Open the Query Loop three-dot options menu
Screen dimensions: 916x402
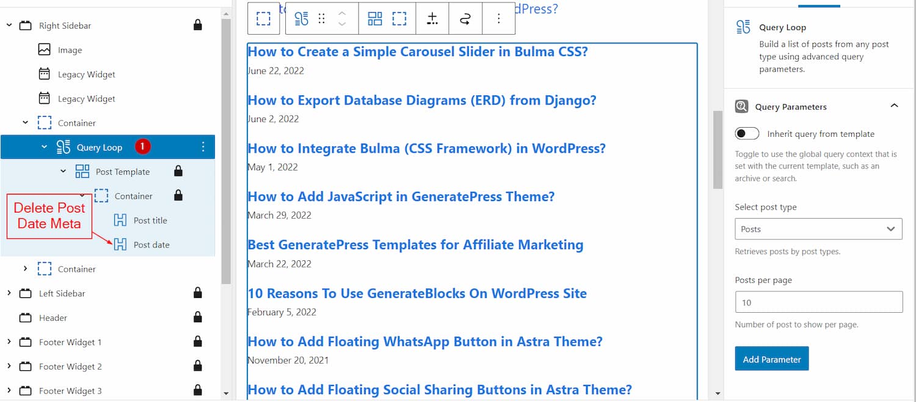pyautogui.click(x=203, y=147)
